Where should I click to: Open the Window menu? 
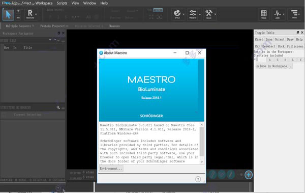pos(89,3)
